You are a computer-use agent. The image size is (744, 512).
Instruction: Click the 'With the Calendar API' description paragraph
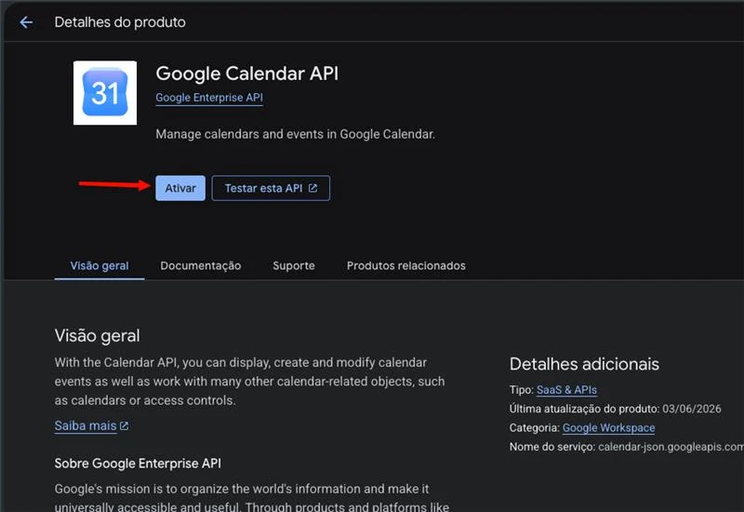pyautogui.click(x=249, y=382)
